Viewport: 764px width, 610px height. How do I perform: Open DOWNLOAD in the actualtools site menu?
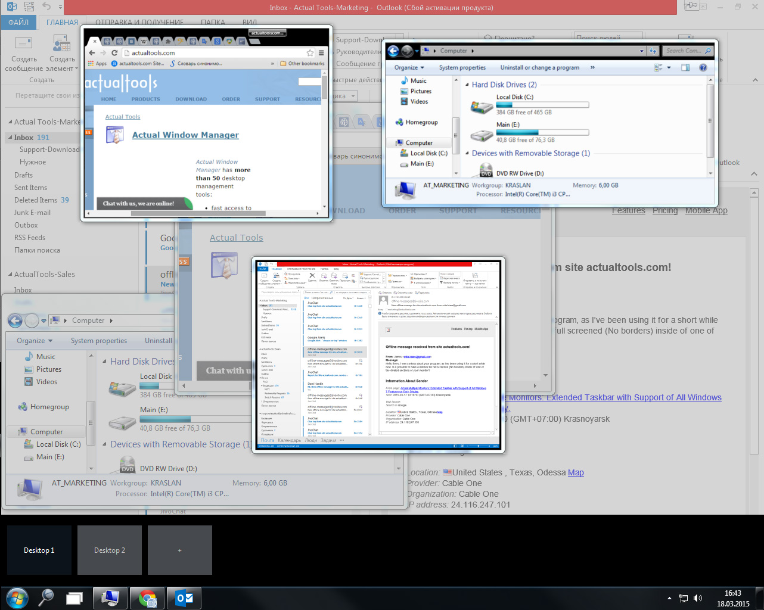click(191, 99)
